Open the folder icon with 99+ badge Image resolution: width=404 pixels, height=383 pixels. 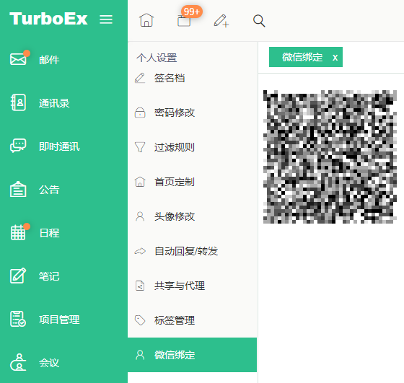[184, 20]
